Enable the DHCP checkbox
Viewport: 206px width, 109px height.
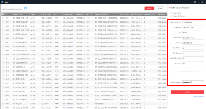point(171,13)
